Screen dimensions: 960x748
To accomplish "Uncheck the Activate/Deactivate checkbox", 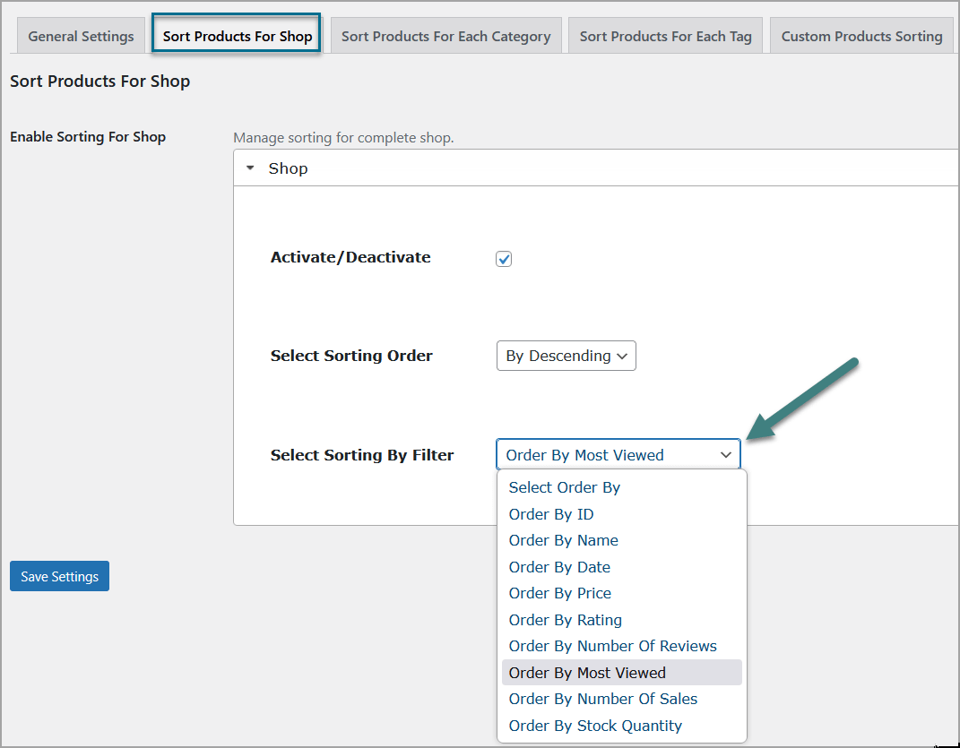I will click(504, 259).
